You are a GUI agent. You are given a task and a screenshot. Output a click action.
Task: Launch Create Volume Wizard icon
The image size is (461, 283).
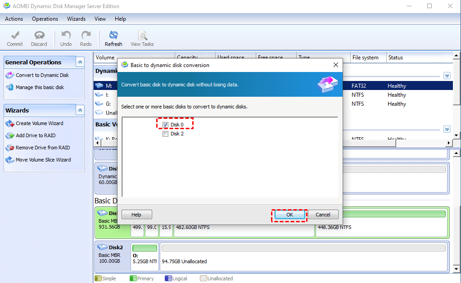click(10, 123)
